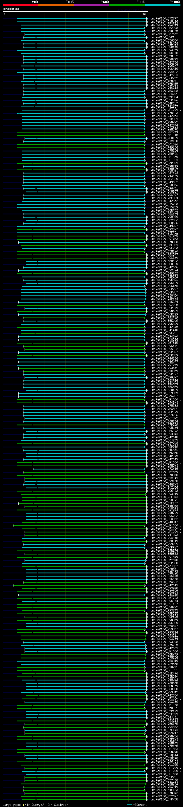
Task: Select the UniRef100_P93259 entry
Action: point(164,50)
